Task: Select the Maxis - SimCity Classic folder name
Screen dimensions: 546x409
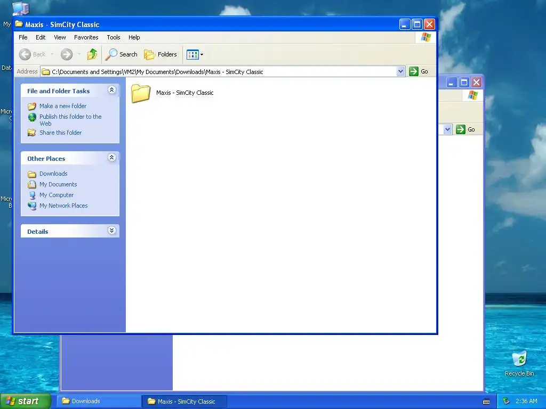Action: tap(184, 93)
